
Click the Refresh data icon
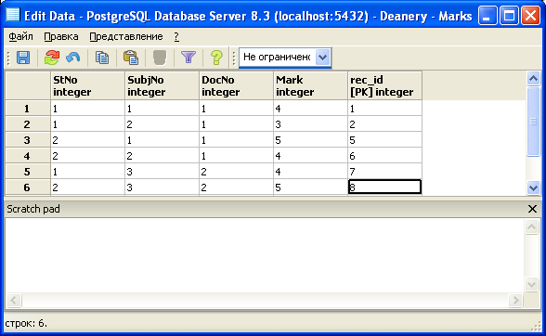[x=52, y=58]
